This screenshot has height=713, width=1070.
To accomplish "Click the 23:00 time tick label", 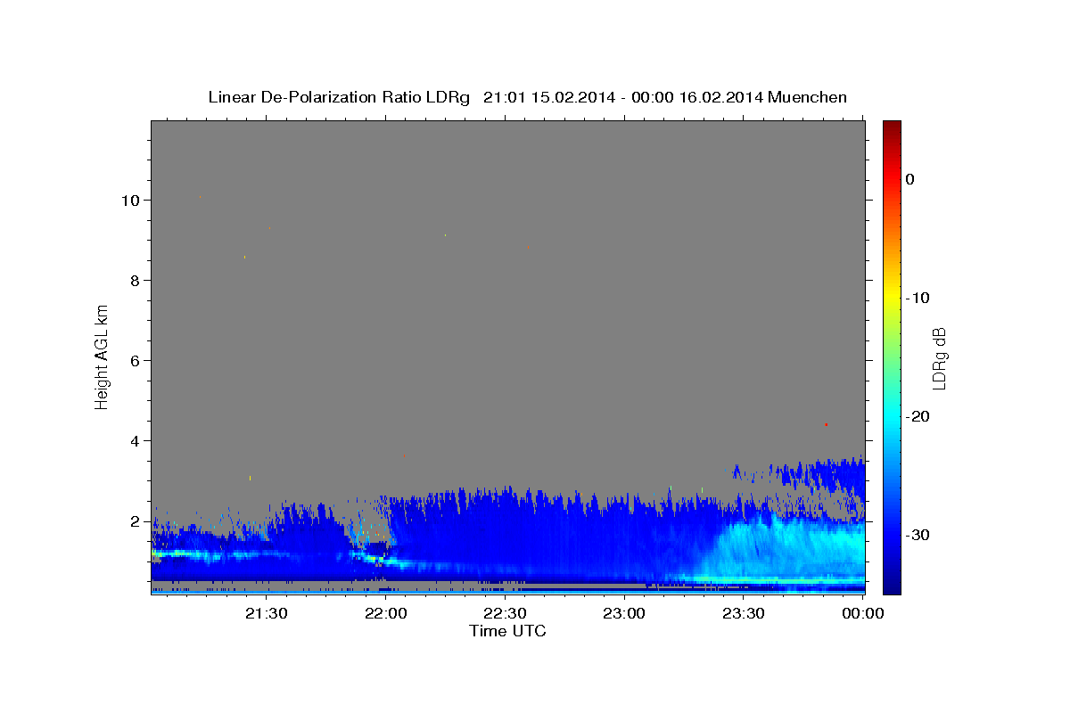I will (x=624, y=613).
